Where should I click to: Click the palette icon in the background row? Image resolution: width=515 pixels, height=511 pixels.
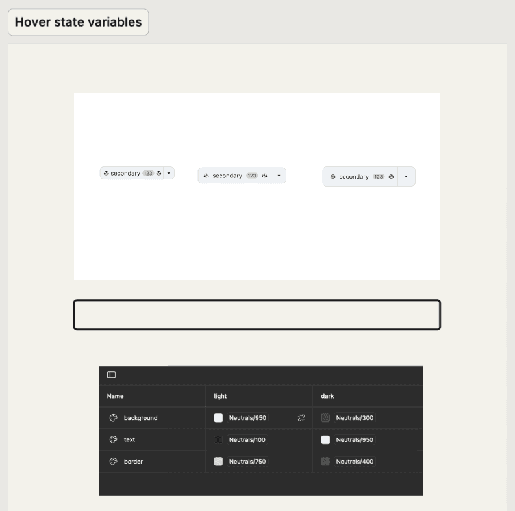click(113, 418)
